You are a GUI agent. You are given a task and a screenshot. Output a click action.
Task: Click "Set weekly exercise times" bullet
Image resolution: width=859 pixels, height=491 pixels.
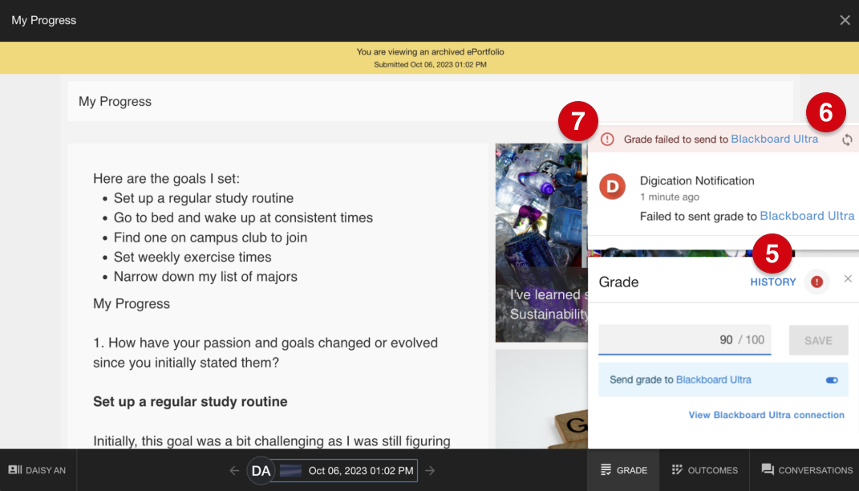click(x=192, y=257)
